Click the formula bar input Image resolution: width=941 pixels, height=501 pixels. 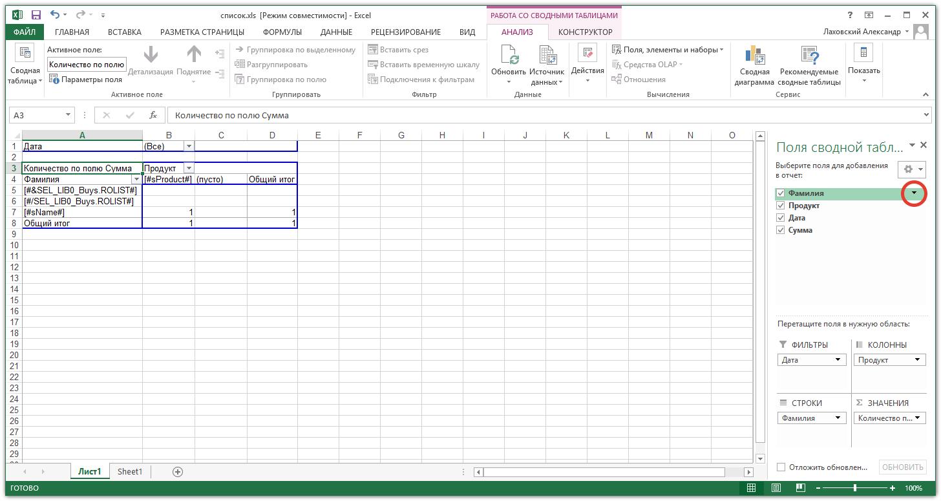544,115
